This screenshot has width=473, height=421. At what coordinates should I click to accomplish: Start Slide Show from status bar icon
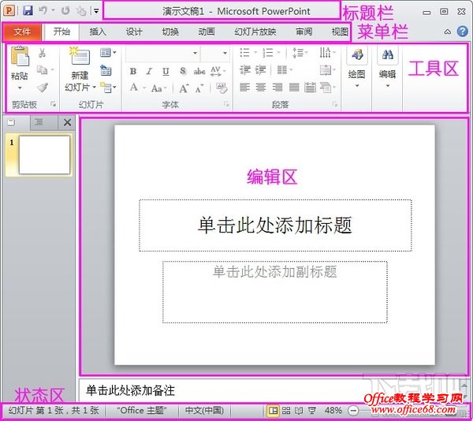[312, 410]
